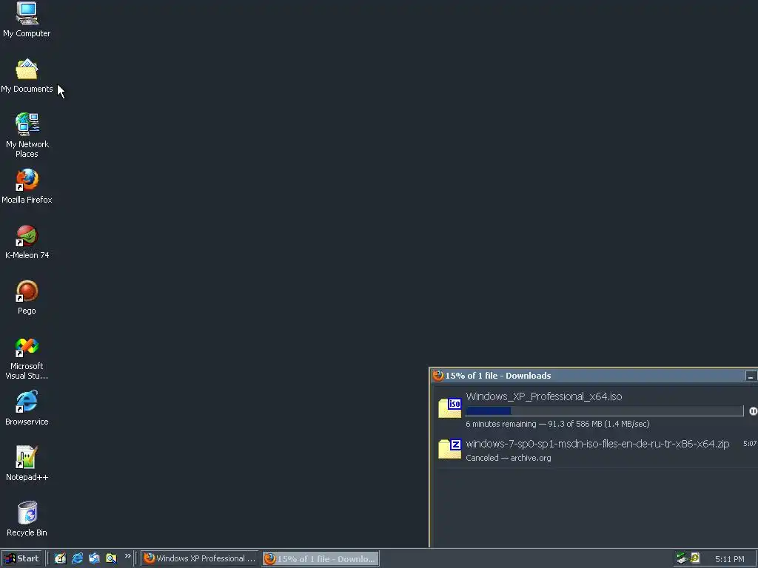Select the K-Meleon 74 shortcut
Image resolution: width=758 pixels, height=568 pixels.
27,242
